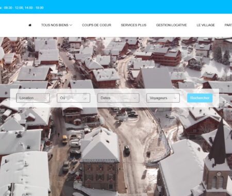This screenshot has width=232, height=196.
Task: Click the opening hours text in blue bar
Action: (22, 8)
